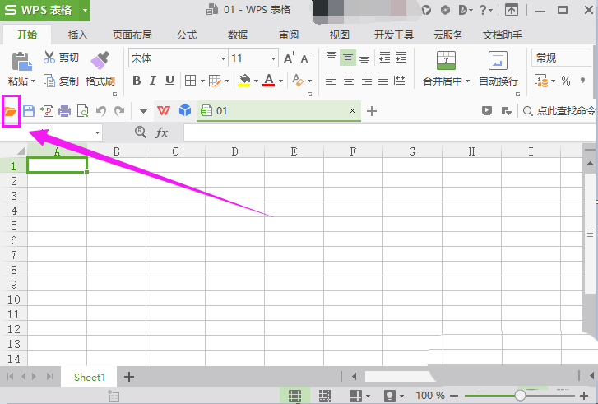Print the spreadsheet via printer icon
This screenshot has height=404, width=598.
64,111
